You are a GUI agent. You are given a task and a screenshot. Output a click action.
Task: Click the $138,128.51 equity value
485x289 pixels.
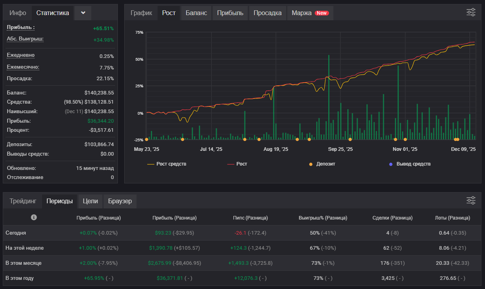[x=99, y=102]
